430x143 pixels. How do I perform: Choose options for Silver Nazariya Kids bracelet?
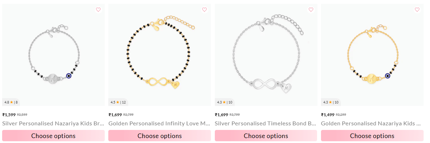(53, 136)
